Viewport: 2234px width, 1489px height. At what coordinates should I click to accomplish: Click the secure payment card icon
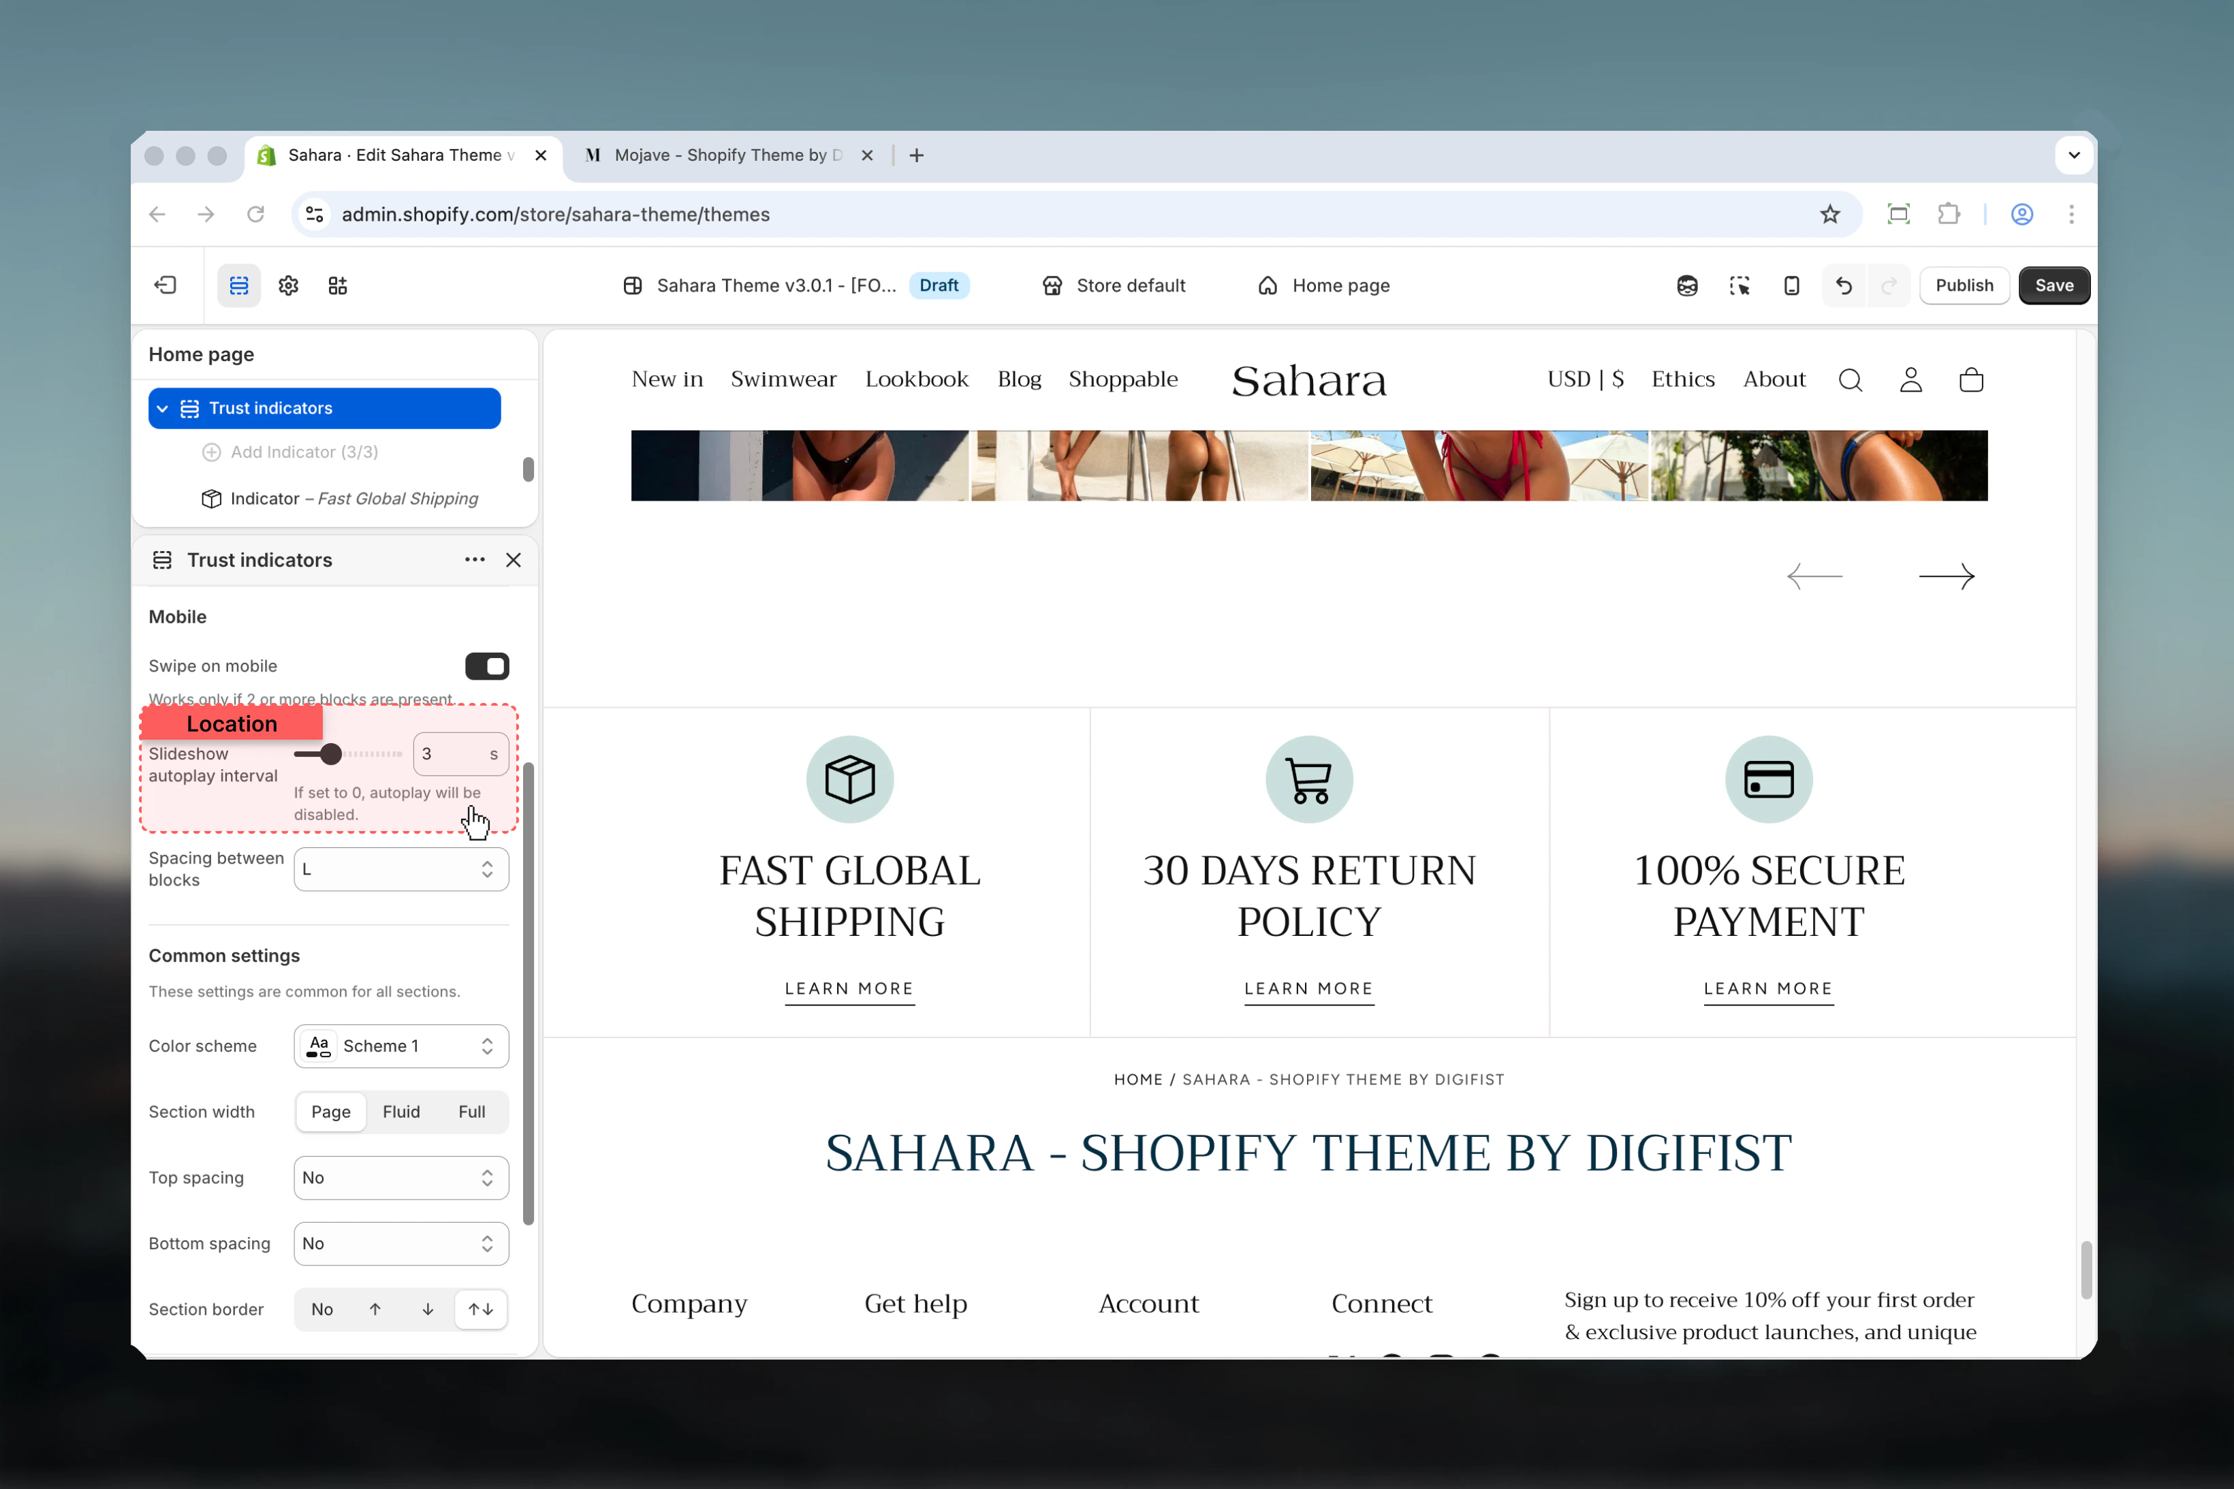pos(1769,780)
